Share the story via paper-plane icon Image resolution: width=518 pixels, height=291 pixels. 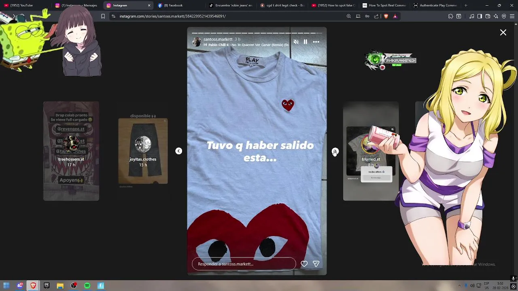click(x=316, y=264)
